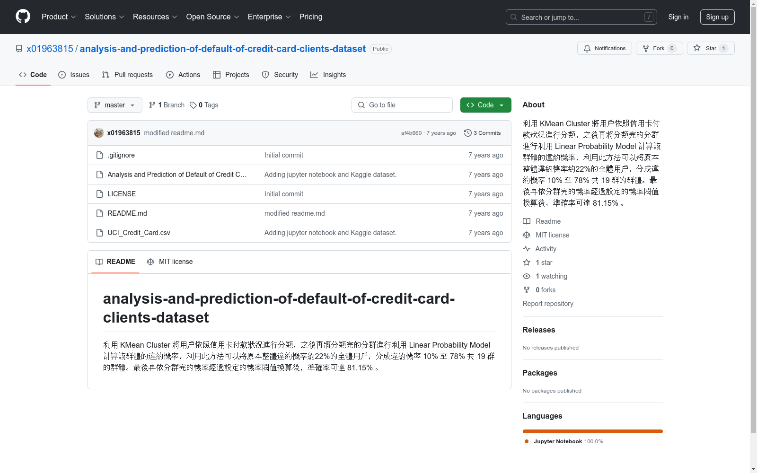Click the Go to file search box
Screen dimensions: 757x473
(402, 105)
